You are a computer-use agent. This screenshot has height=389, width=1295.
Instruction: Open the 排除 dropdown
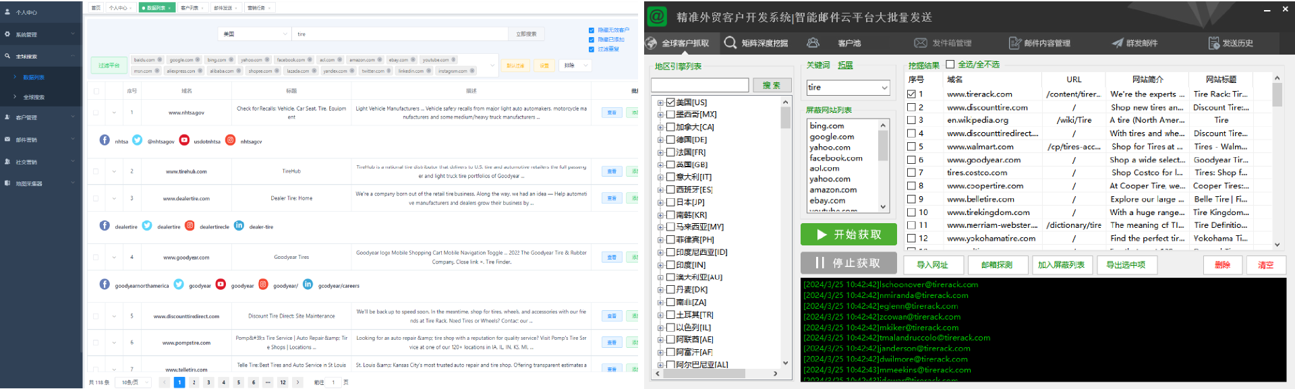pos(575,65)
